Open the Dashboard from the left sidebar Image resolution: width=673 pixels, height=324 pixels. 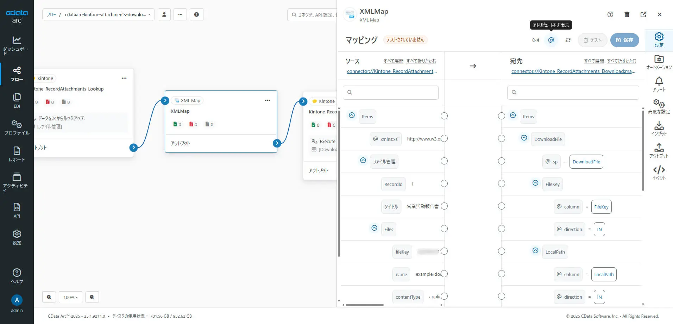click(x=17, y=45)
